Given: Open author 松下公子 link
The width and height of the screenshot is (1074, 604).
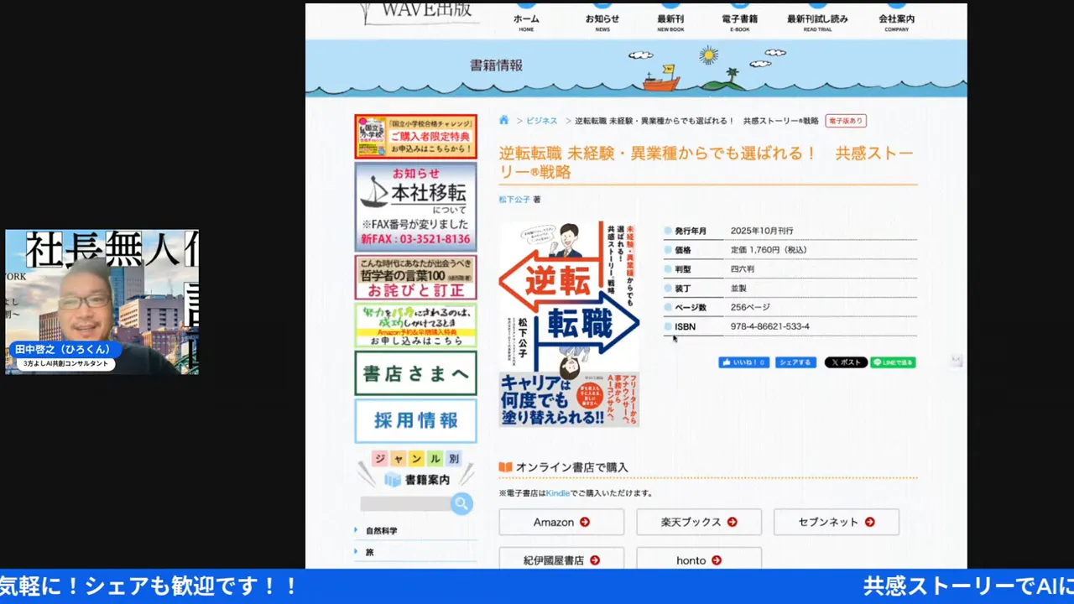Looking at the screenshot, I should (x=514, y=200).
